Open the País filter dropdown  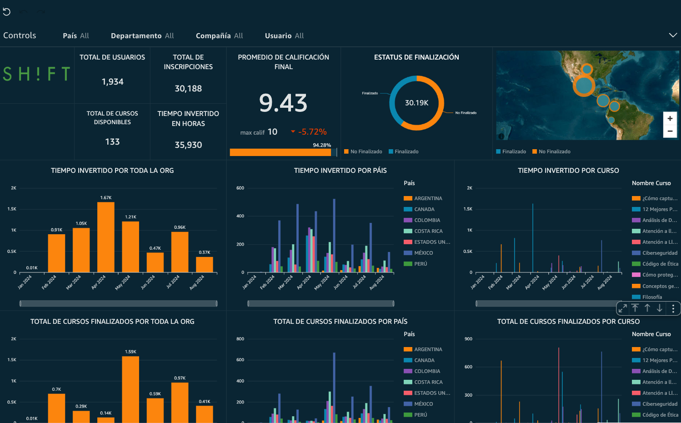point(76,35)
